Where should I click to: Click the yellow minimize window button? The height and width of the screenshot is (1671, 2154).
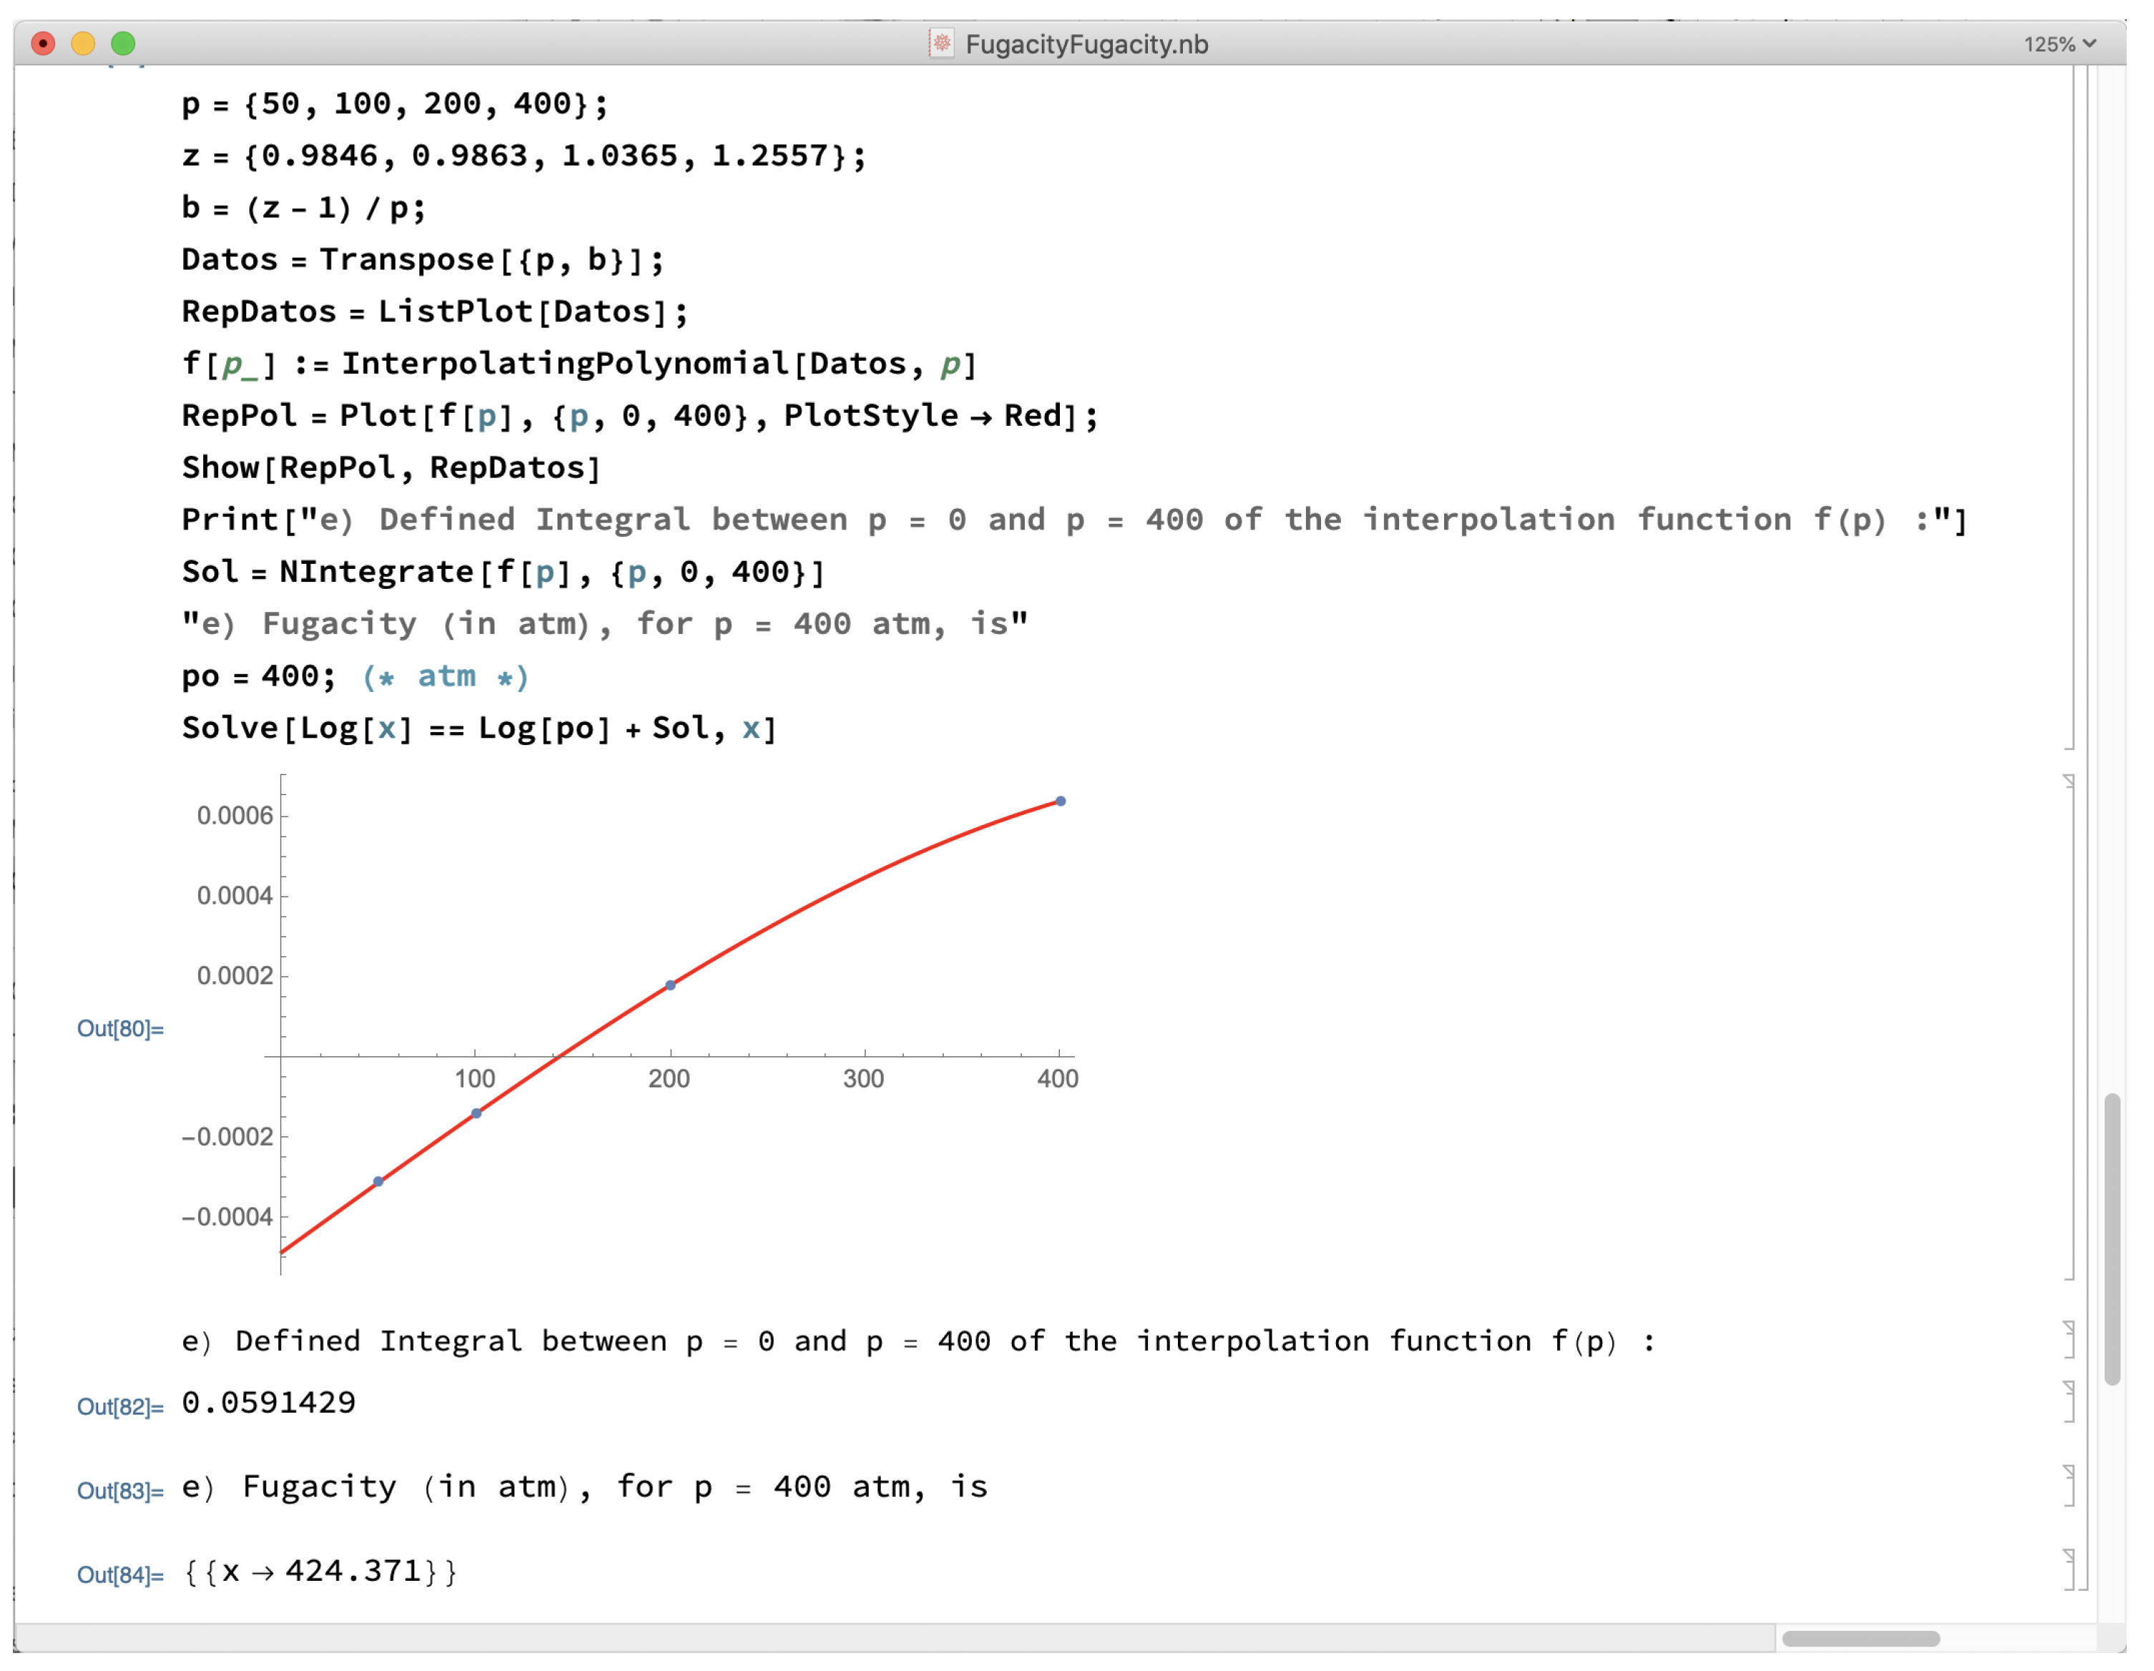tap(83, 44)
